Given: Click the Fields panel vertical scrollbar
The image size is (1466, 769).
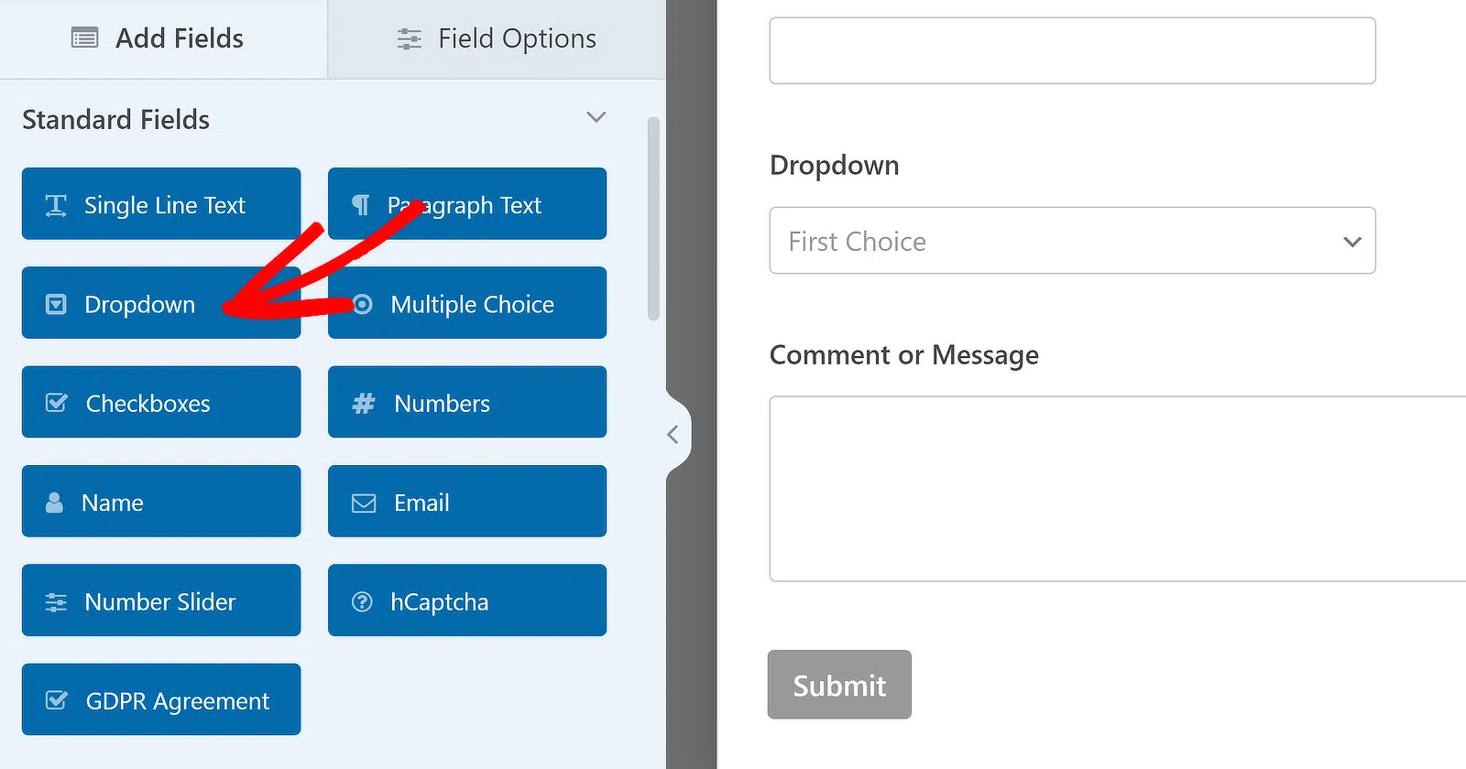Looking at the screenshot, I should pos(653,219).
